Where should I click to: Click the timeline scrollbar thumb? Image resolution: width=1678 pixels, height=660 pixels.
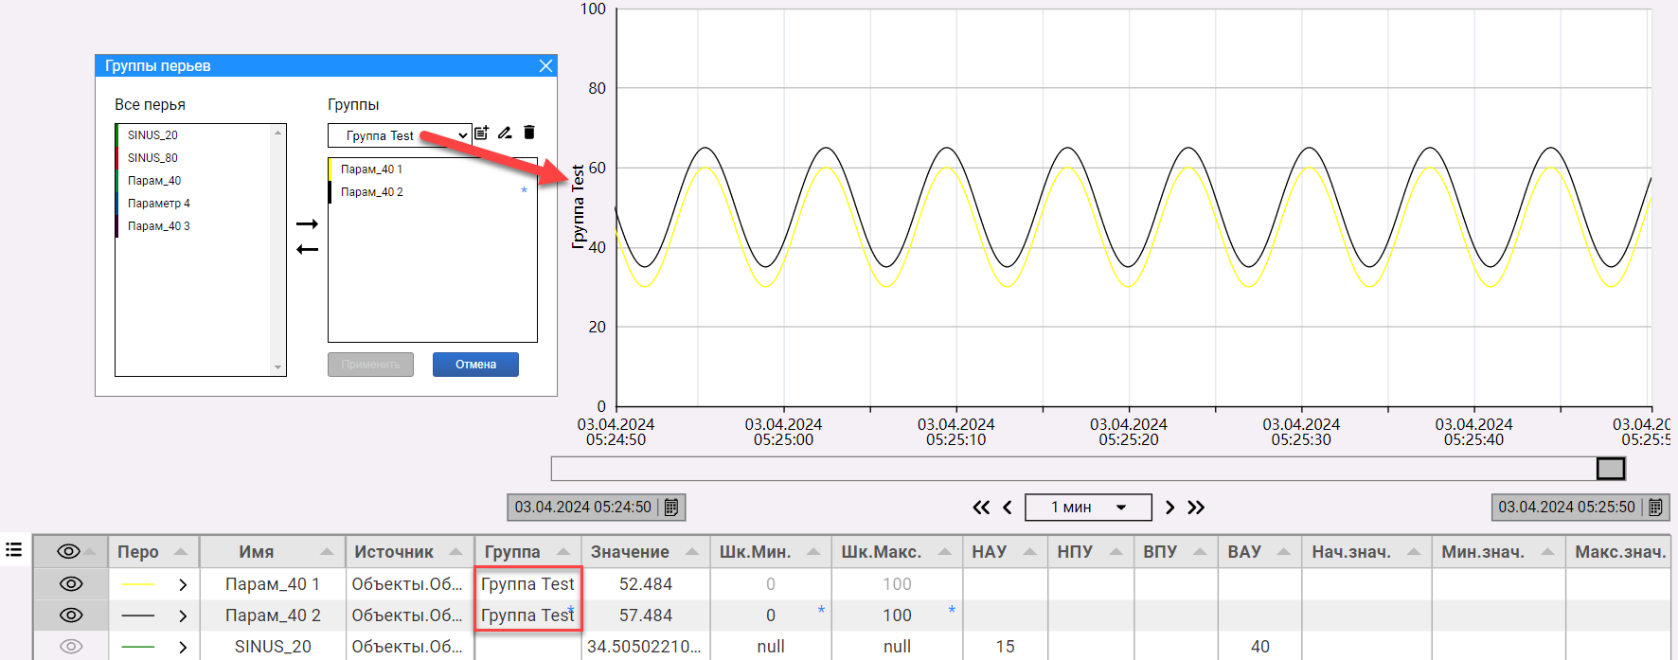point(1611,469)
